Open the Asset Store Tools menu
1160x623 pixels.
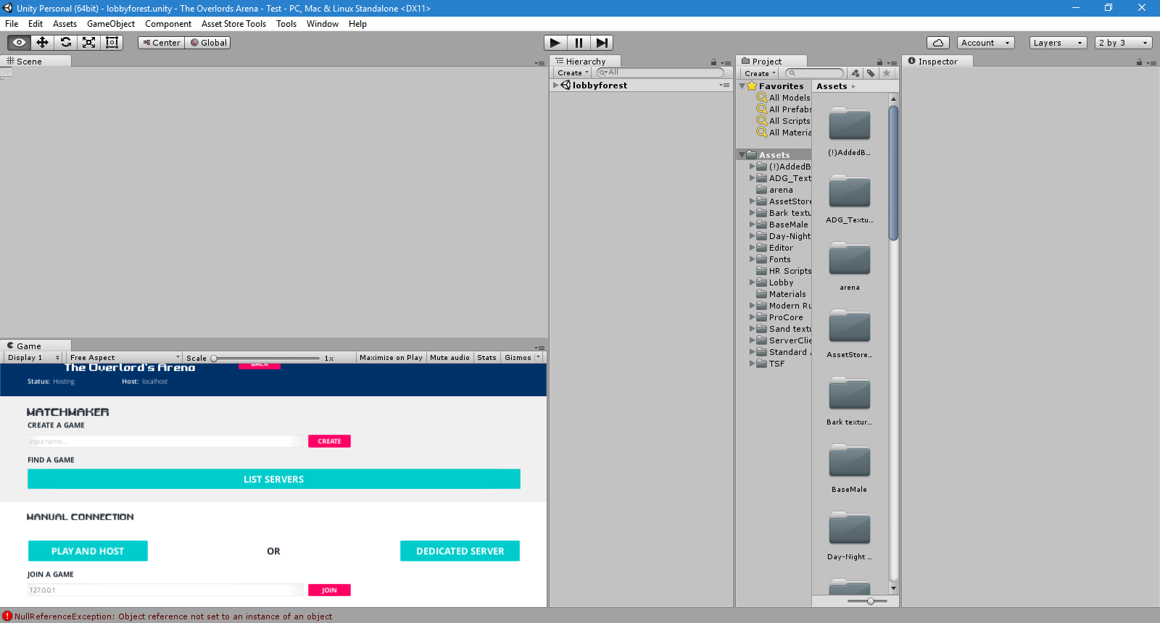click(x=233, y=24)
